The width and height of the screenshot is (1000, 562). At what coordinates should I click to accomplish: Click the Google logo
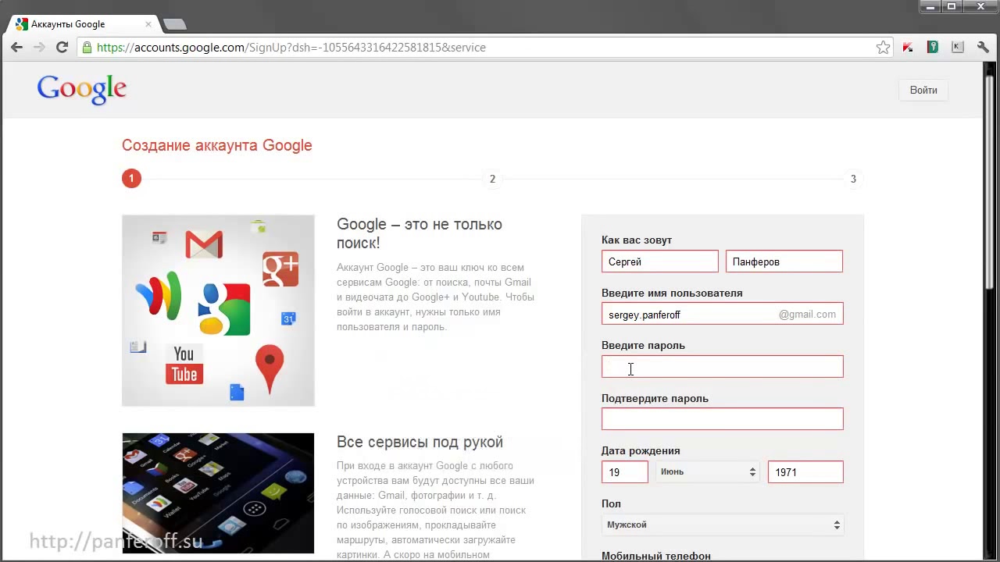pos(81,89)
